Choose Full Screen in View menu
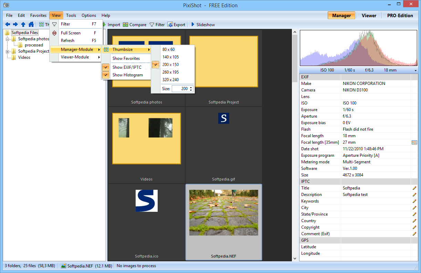Viewport: 421px width, 273px height. tap(76, 33)
